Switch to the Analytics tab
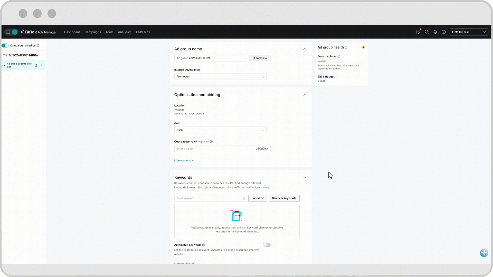This screenshot has height=277, width=493. (125, 32)
